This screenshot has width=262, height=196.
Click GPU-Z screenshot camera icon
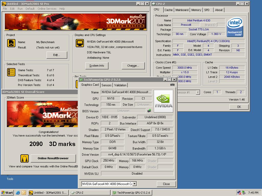click(x=172, y=85)
